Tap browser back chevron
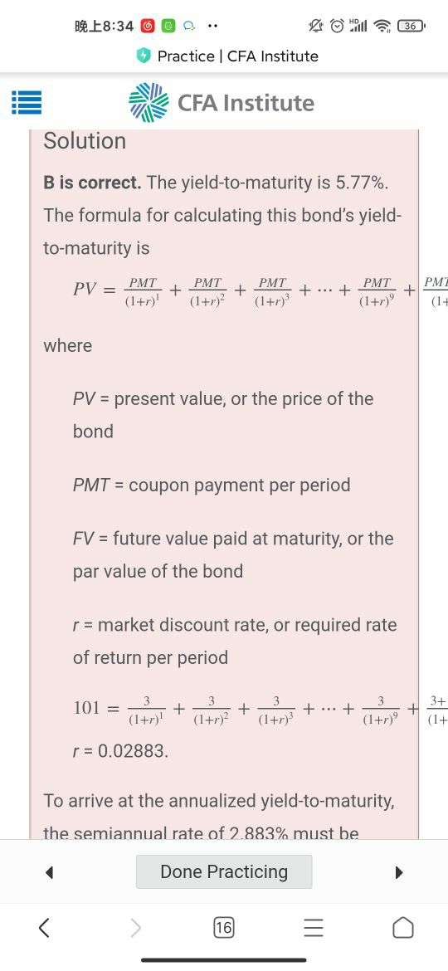 [x=44, y=927]
